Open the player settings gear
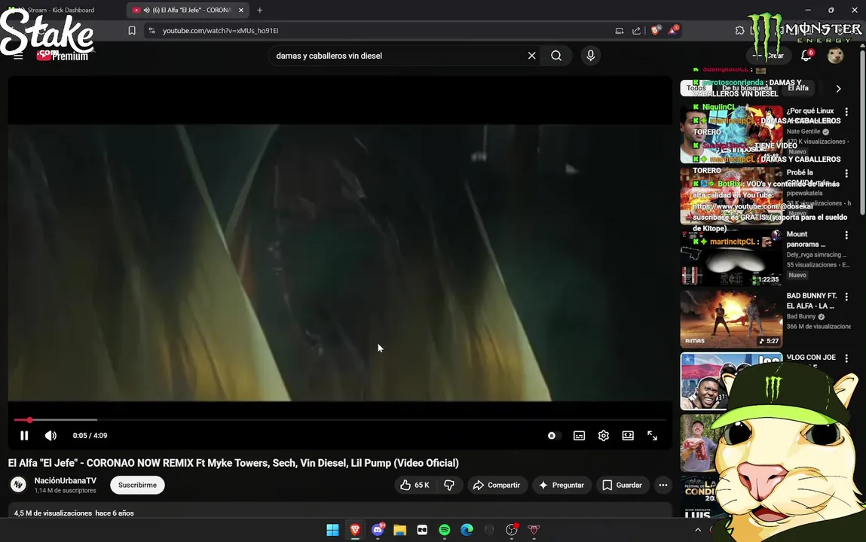 603,436
